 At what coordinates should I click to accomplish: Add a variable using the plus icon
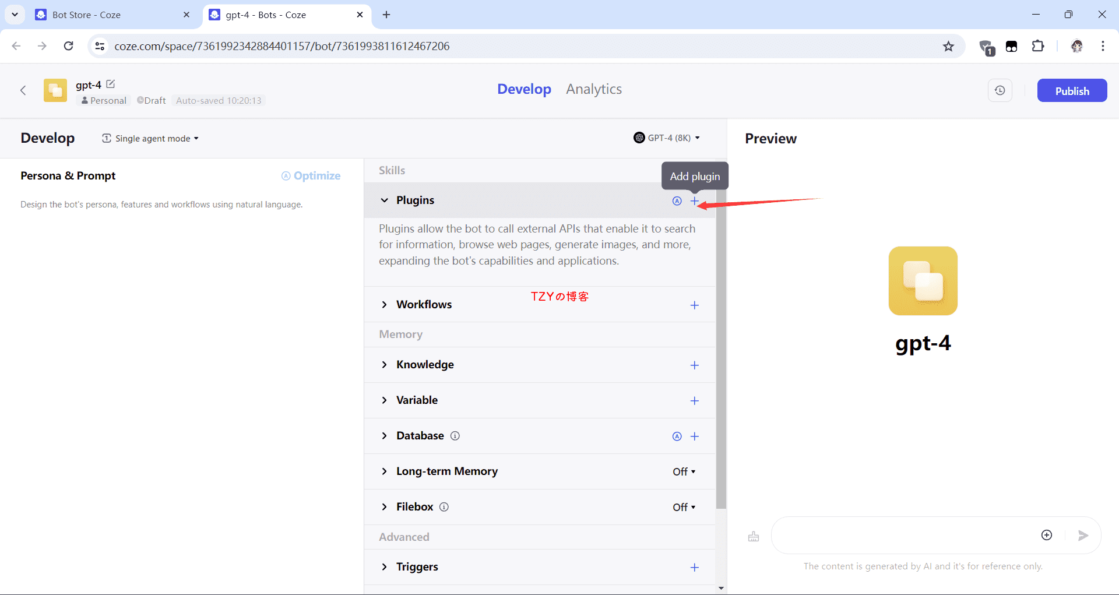(x=694, y=401)
